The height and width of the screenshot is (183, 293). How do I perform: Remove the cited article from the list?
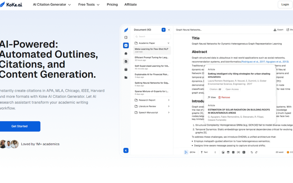click(224, 97)
